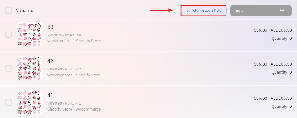Open the sticker thumbnail for variant 50
The image size is (297, 118).
coord(30,34)
